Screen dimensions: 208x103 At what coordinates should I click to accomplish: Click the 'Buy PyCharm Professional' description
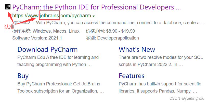coord(61,87)
